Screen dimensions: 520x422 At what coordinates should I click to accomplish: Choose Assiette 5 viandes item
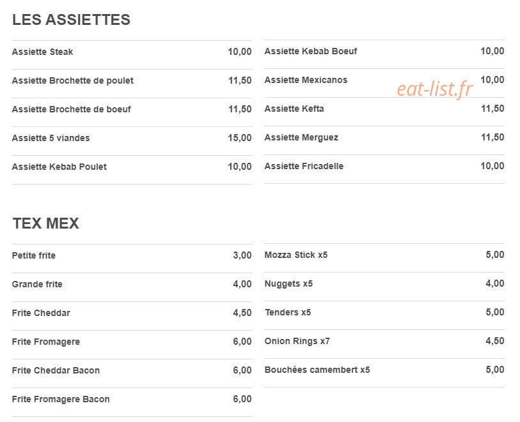[x=132, y=138]
